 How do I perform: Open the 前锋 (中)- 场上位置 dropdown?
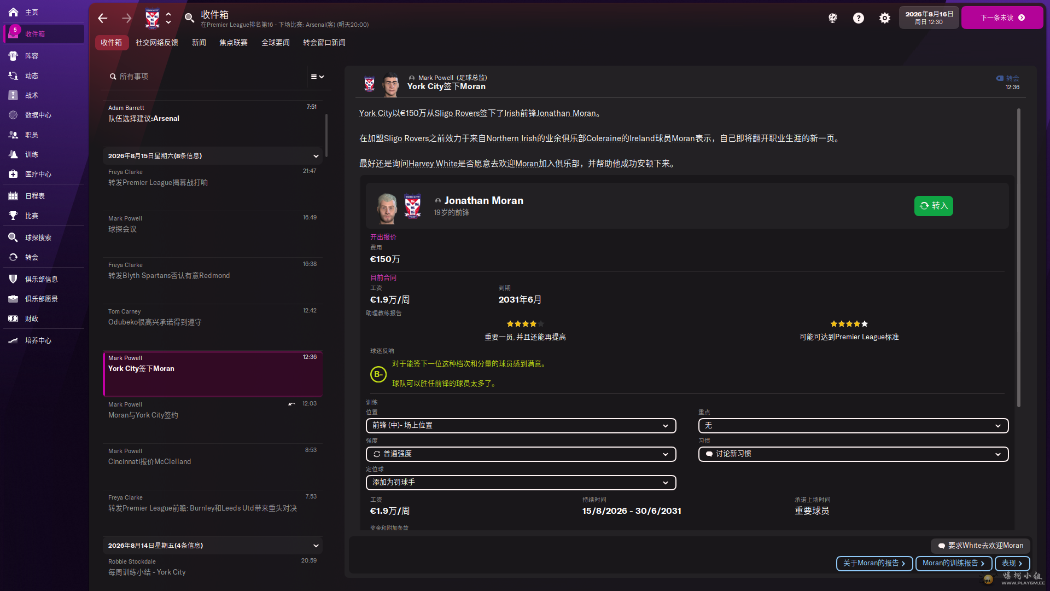coord(521,426)
